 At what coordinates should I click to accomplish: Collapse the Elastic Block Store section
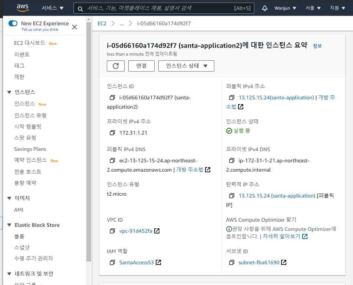[x=9, y=225]
